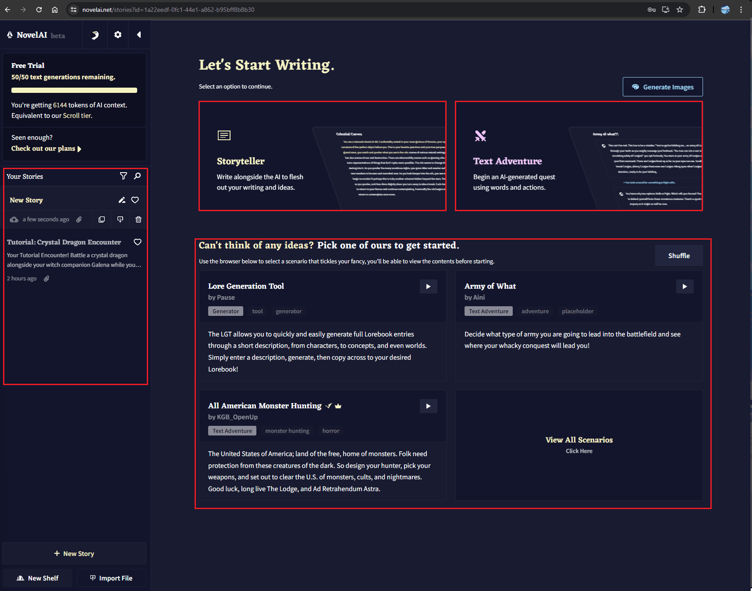Choose the Text Adventure option card
The width and height of the screenshot is (752, 591).
click(x=579, y=156)
